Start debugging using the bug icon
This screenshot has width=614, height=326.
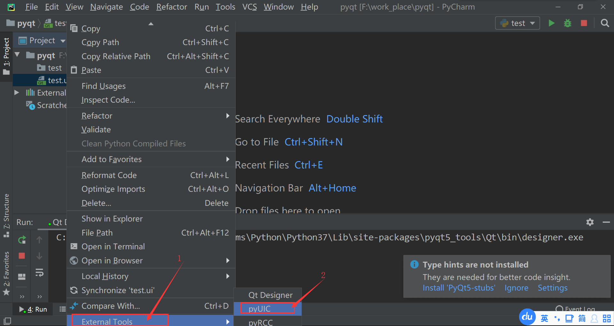(568, 23)
